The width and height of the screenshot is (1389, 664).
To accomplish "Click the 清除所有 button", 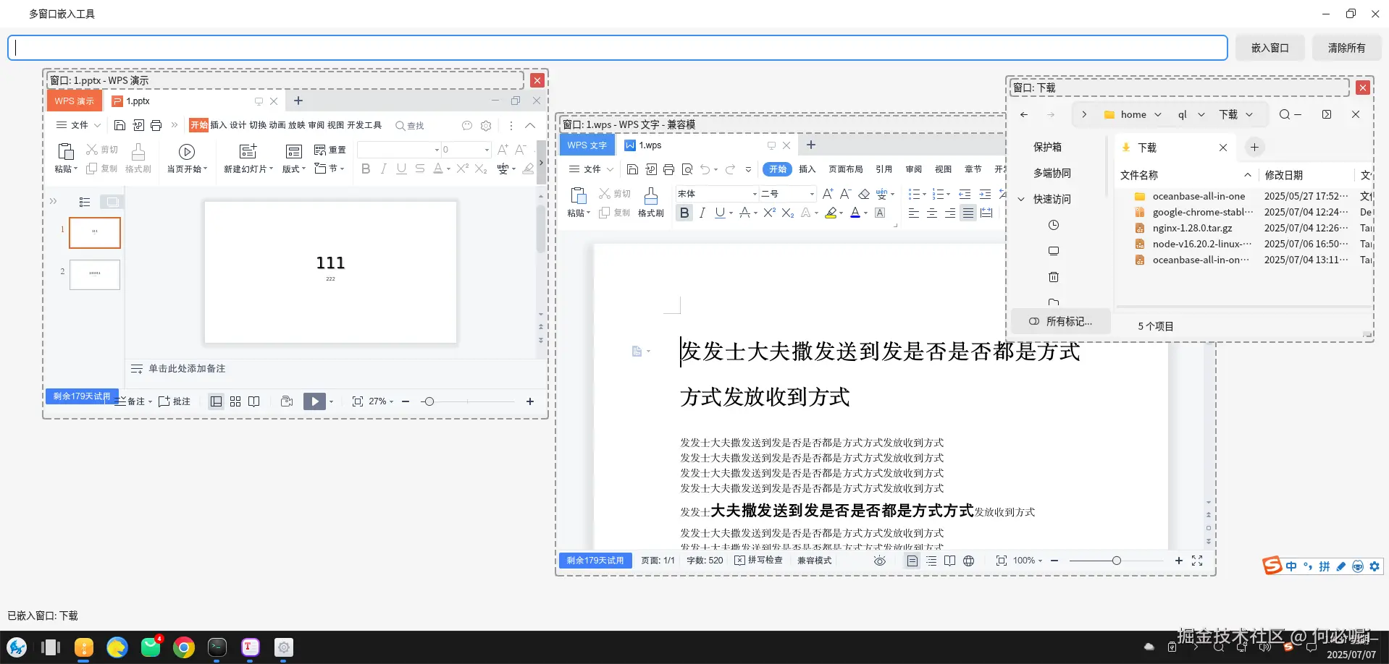I will click(1346, 47).
